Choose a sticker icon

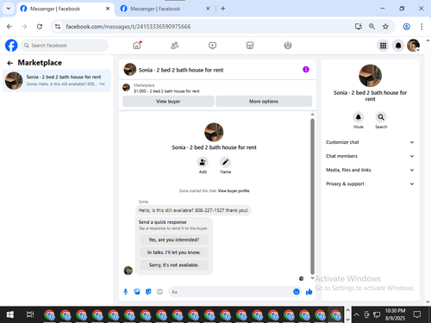coord(148,292)
